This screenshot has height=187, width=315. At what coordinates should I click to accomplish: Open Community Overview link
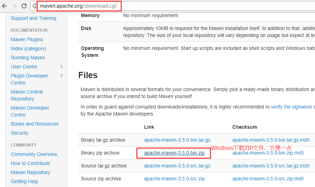coord(34,154)
